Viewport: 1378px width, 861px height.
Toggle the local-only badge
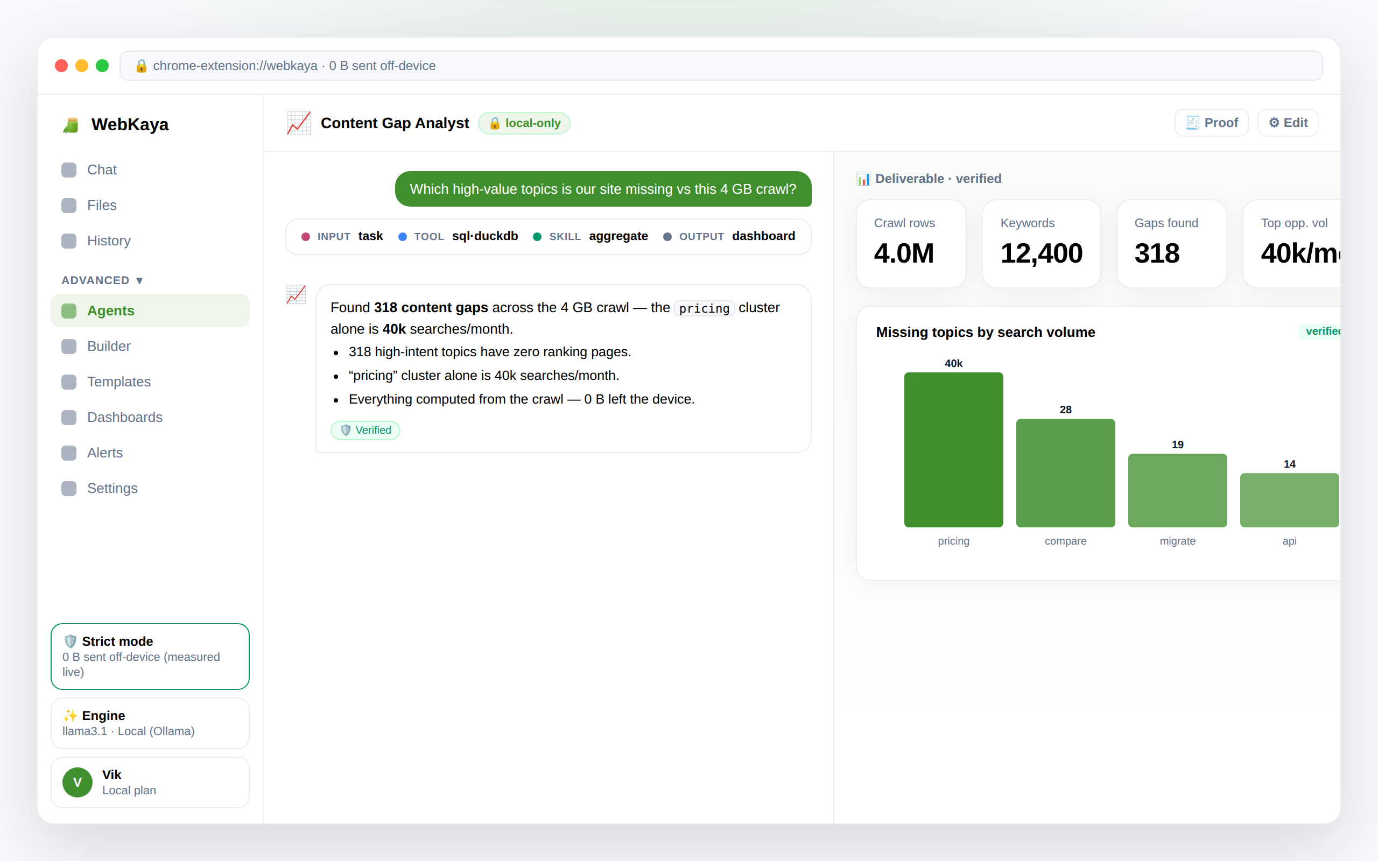(x=524, y=123)
